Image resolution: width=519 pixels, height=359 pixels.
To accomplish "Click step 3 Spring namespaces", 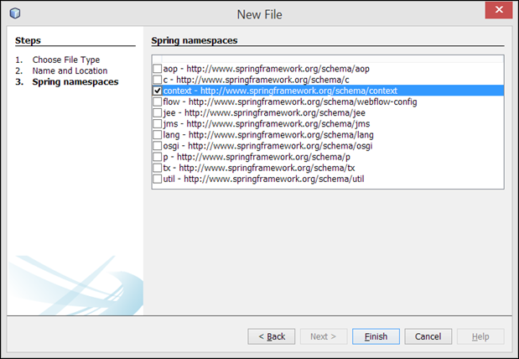I will (x=75, y=82).
